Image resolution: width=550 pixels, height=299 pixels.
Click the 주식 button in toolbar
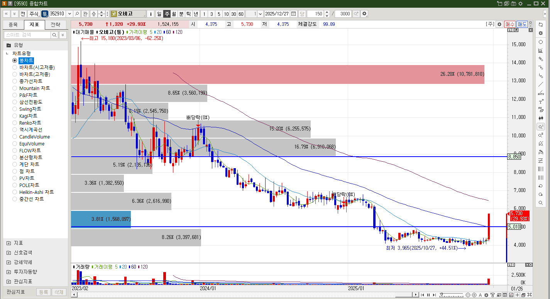point(34,14)
